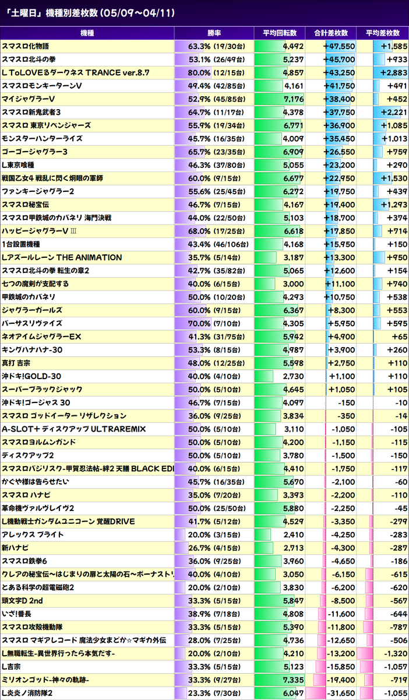The height and width of the screenshot is (700, 409).
Task: Click the 80.0% (12/15台) win rate cell
Action: click(x=213, y=72)
